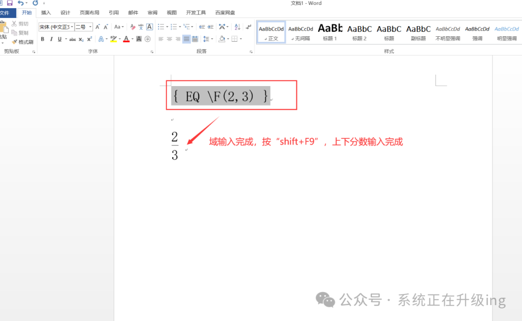
Task: Apply the 副标题 style
Action: [419, 33]
